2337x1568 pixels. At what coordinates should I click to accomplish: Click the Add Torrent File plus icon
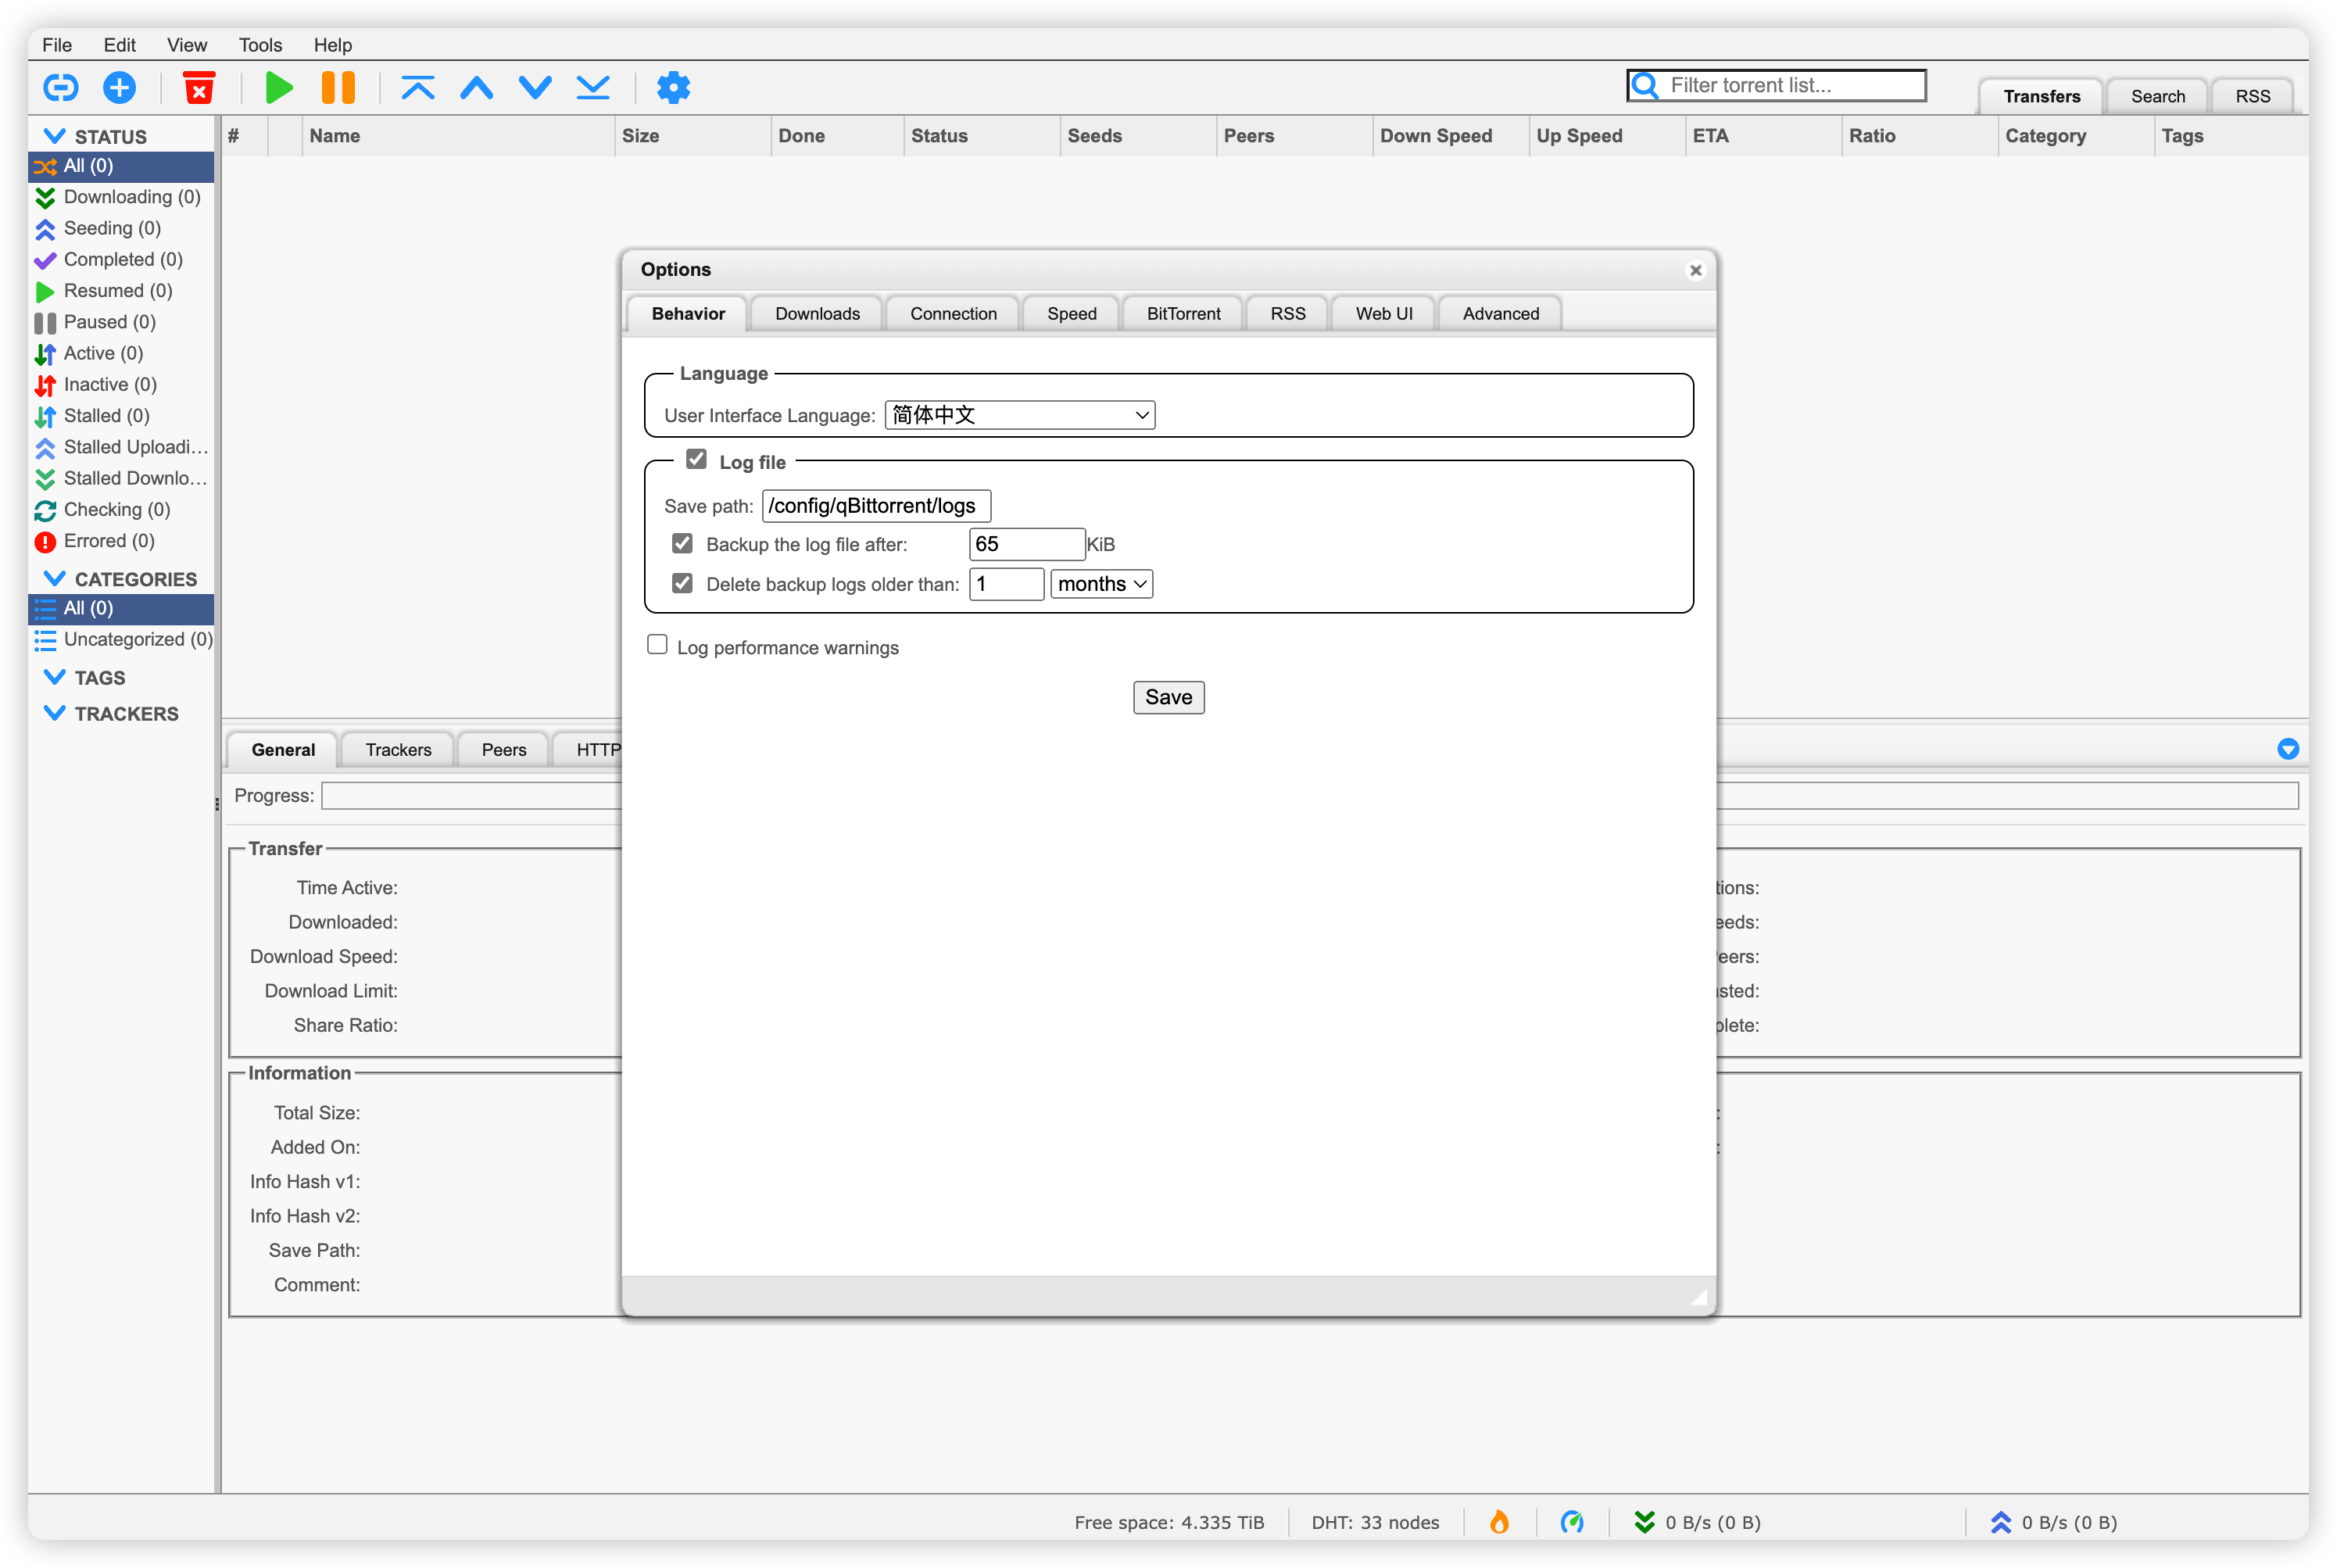click(119, 88)
